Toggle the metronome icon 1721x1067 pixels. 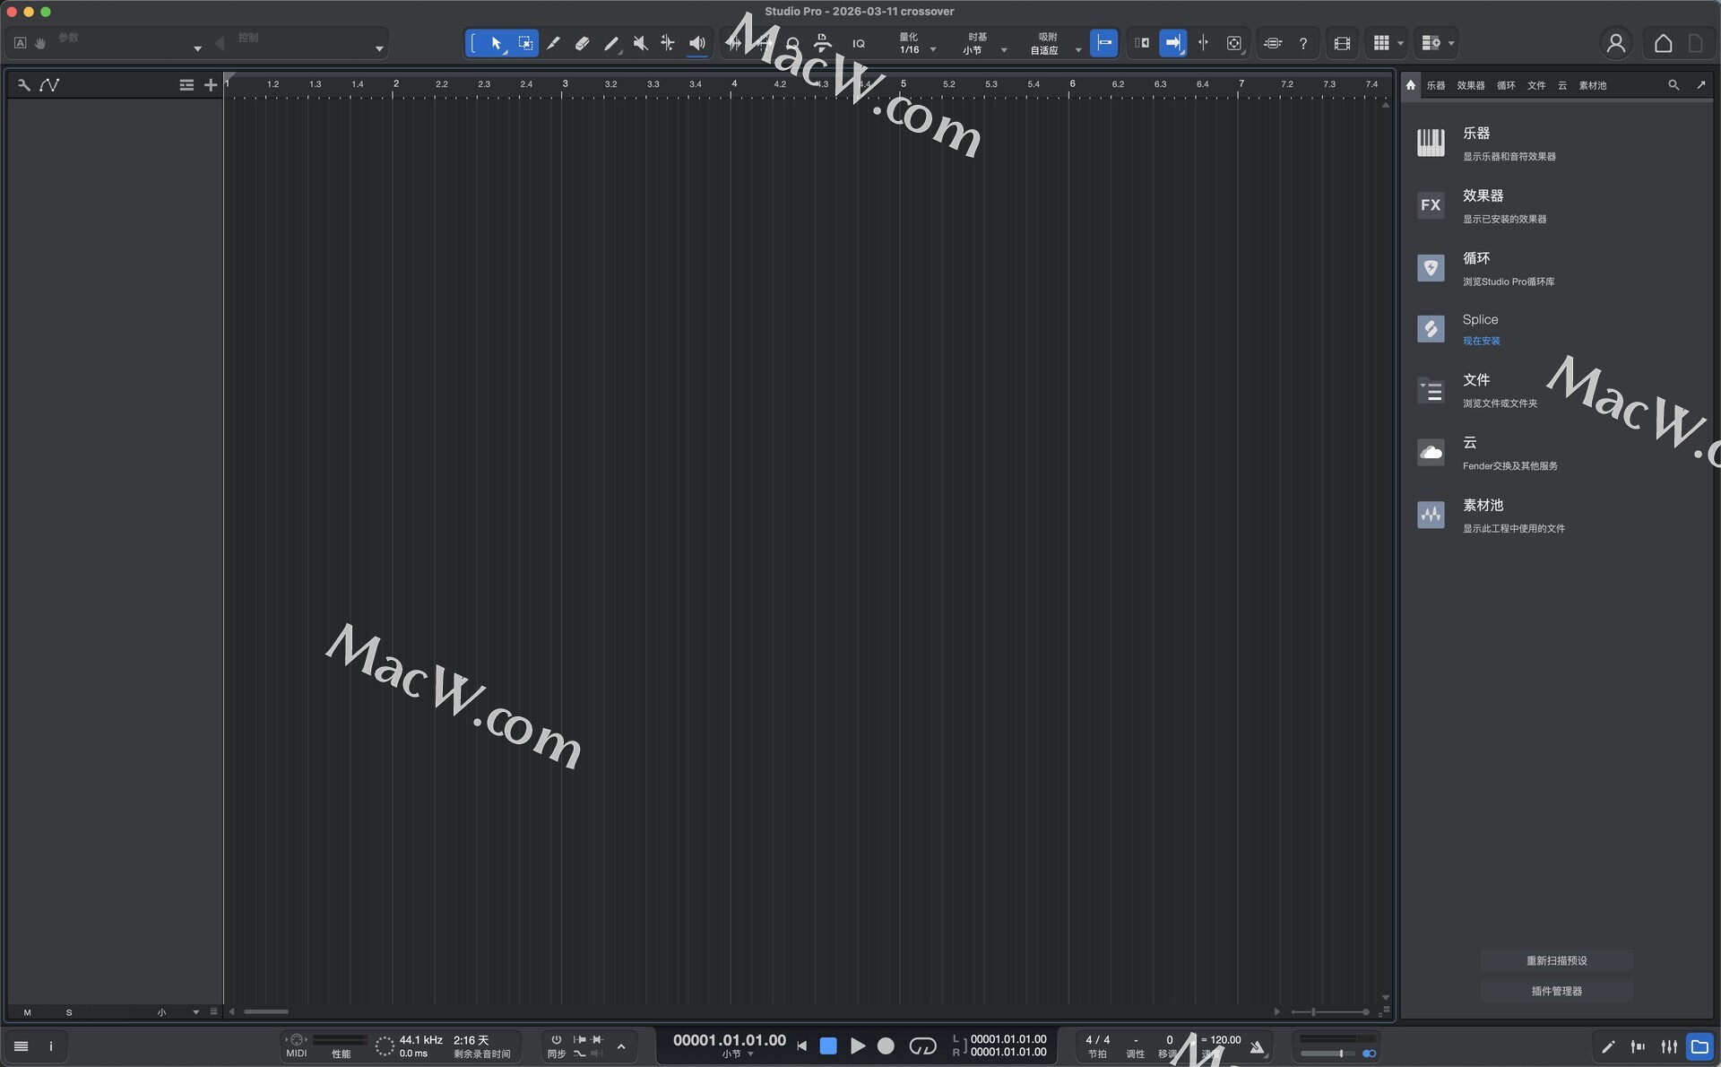(1258, 1046)
